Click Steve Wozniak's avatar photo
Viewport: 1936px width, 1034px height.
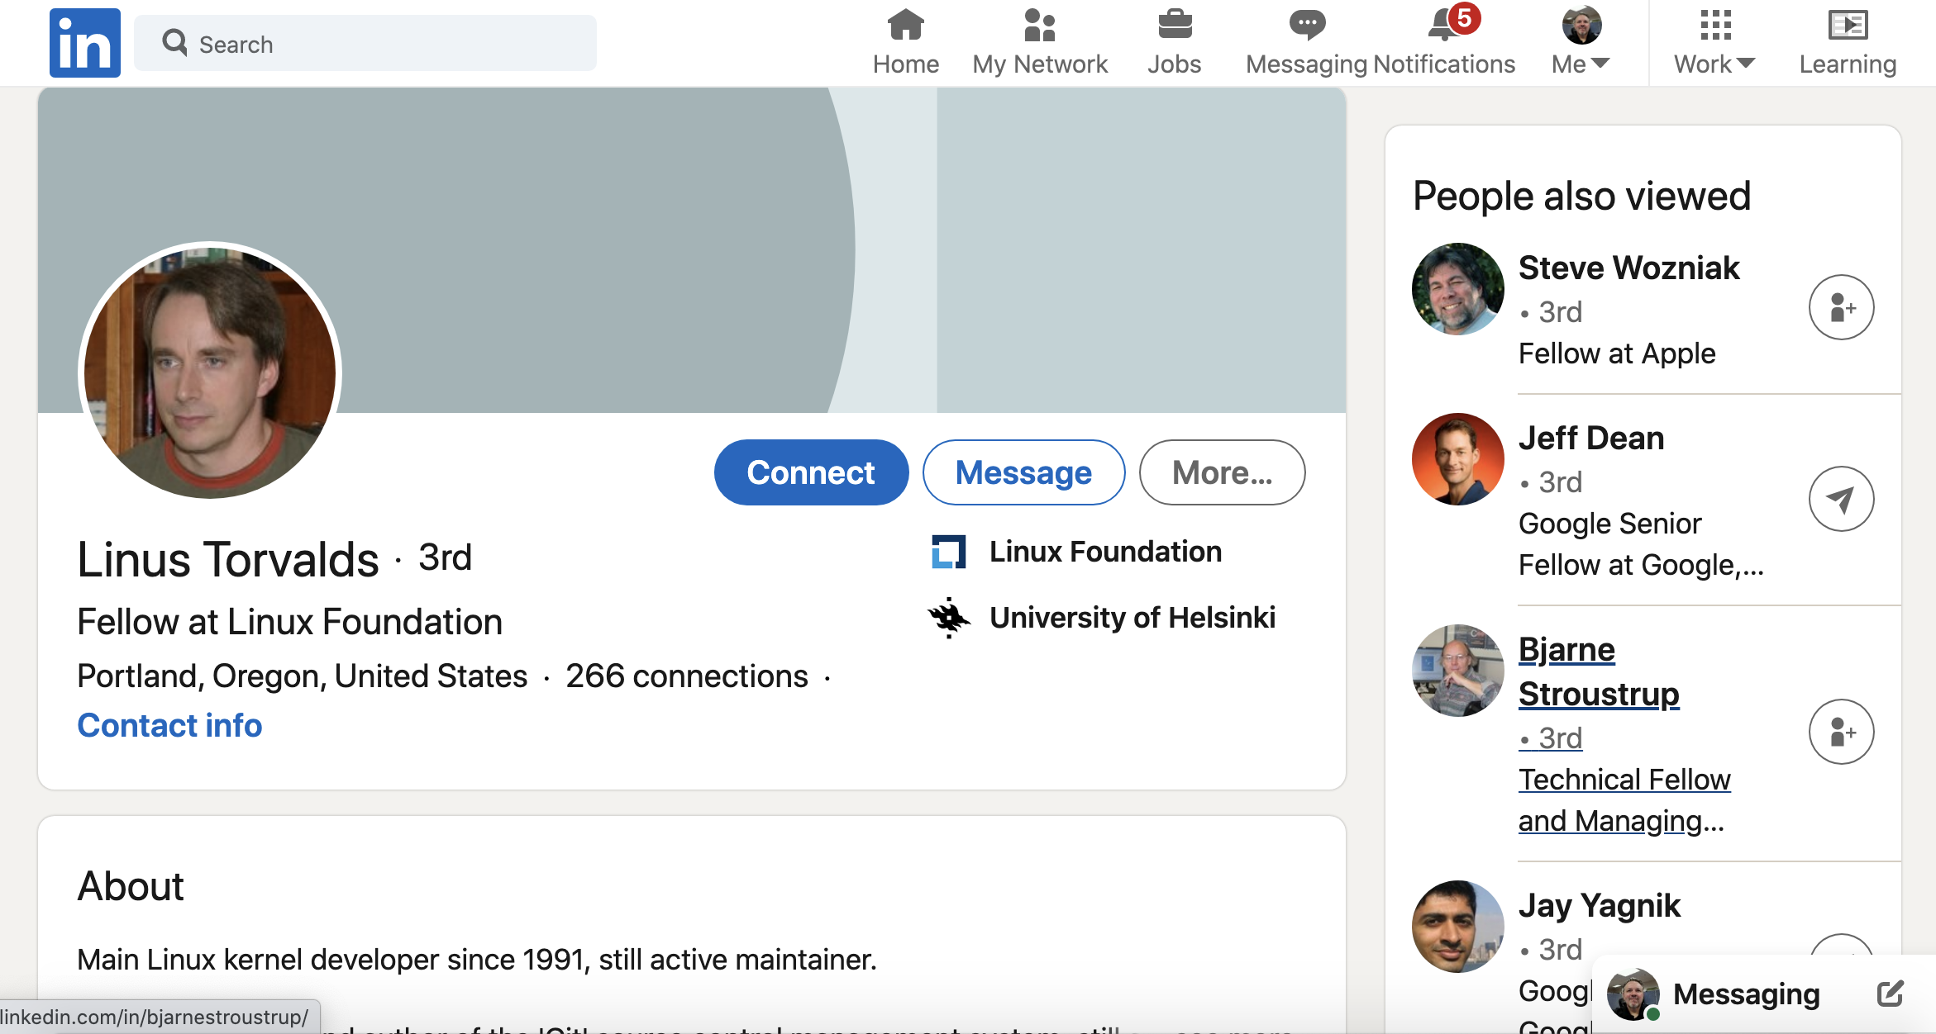pyautogui.click(x=1457, y=289)
